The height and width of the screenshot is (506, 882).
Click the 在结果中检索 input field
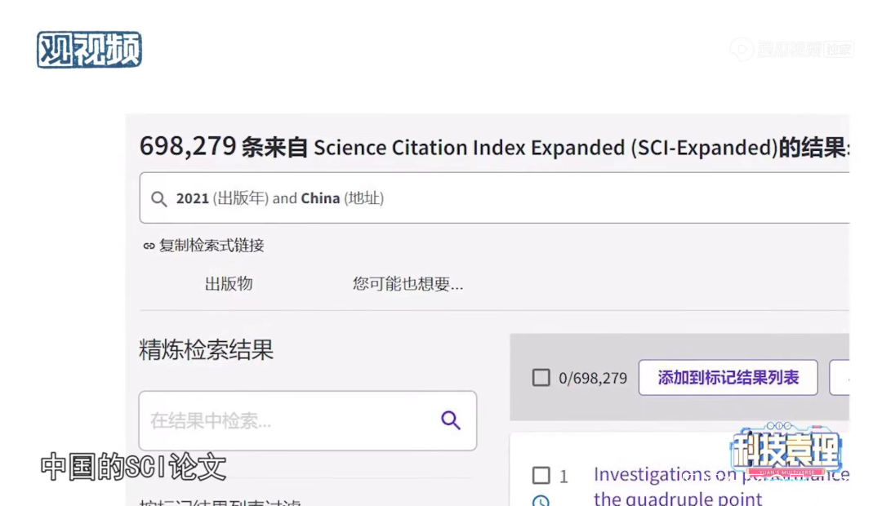pos(308,420)
